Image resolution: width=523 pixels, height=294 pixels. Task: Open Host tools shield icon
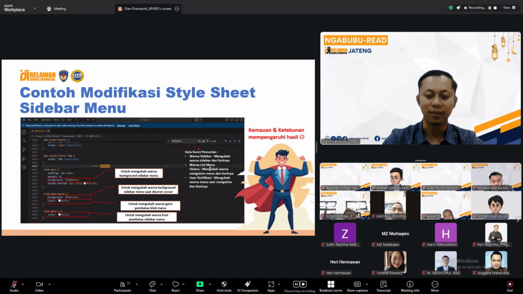pos(224,284)
